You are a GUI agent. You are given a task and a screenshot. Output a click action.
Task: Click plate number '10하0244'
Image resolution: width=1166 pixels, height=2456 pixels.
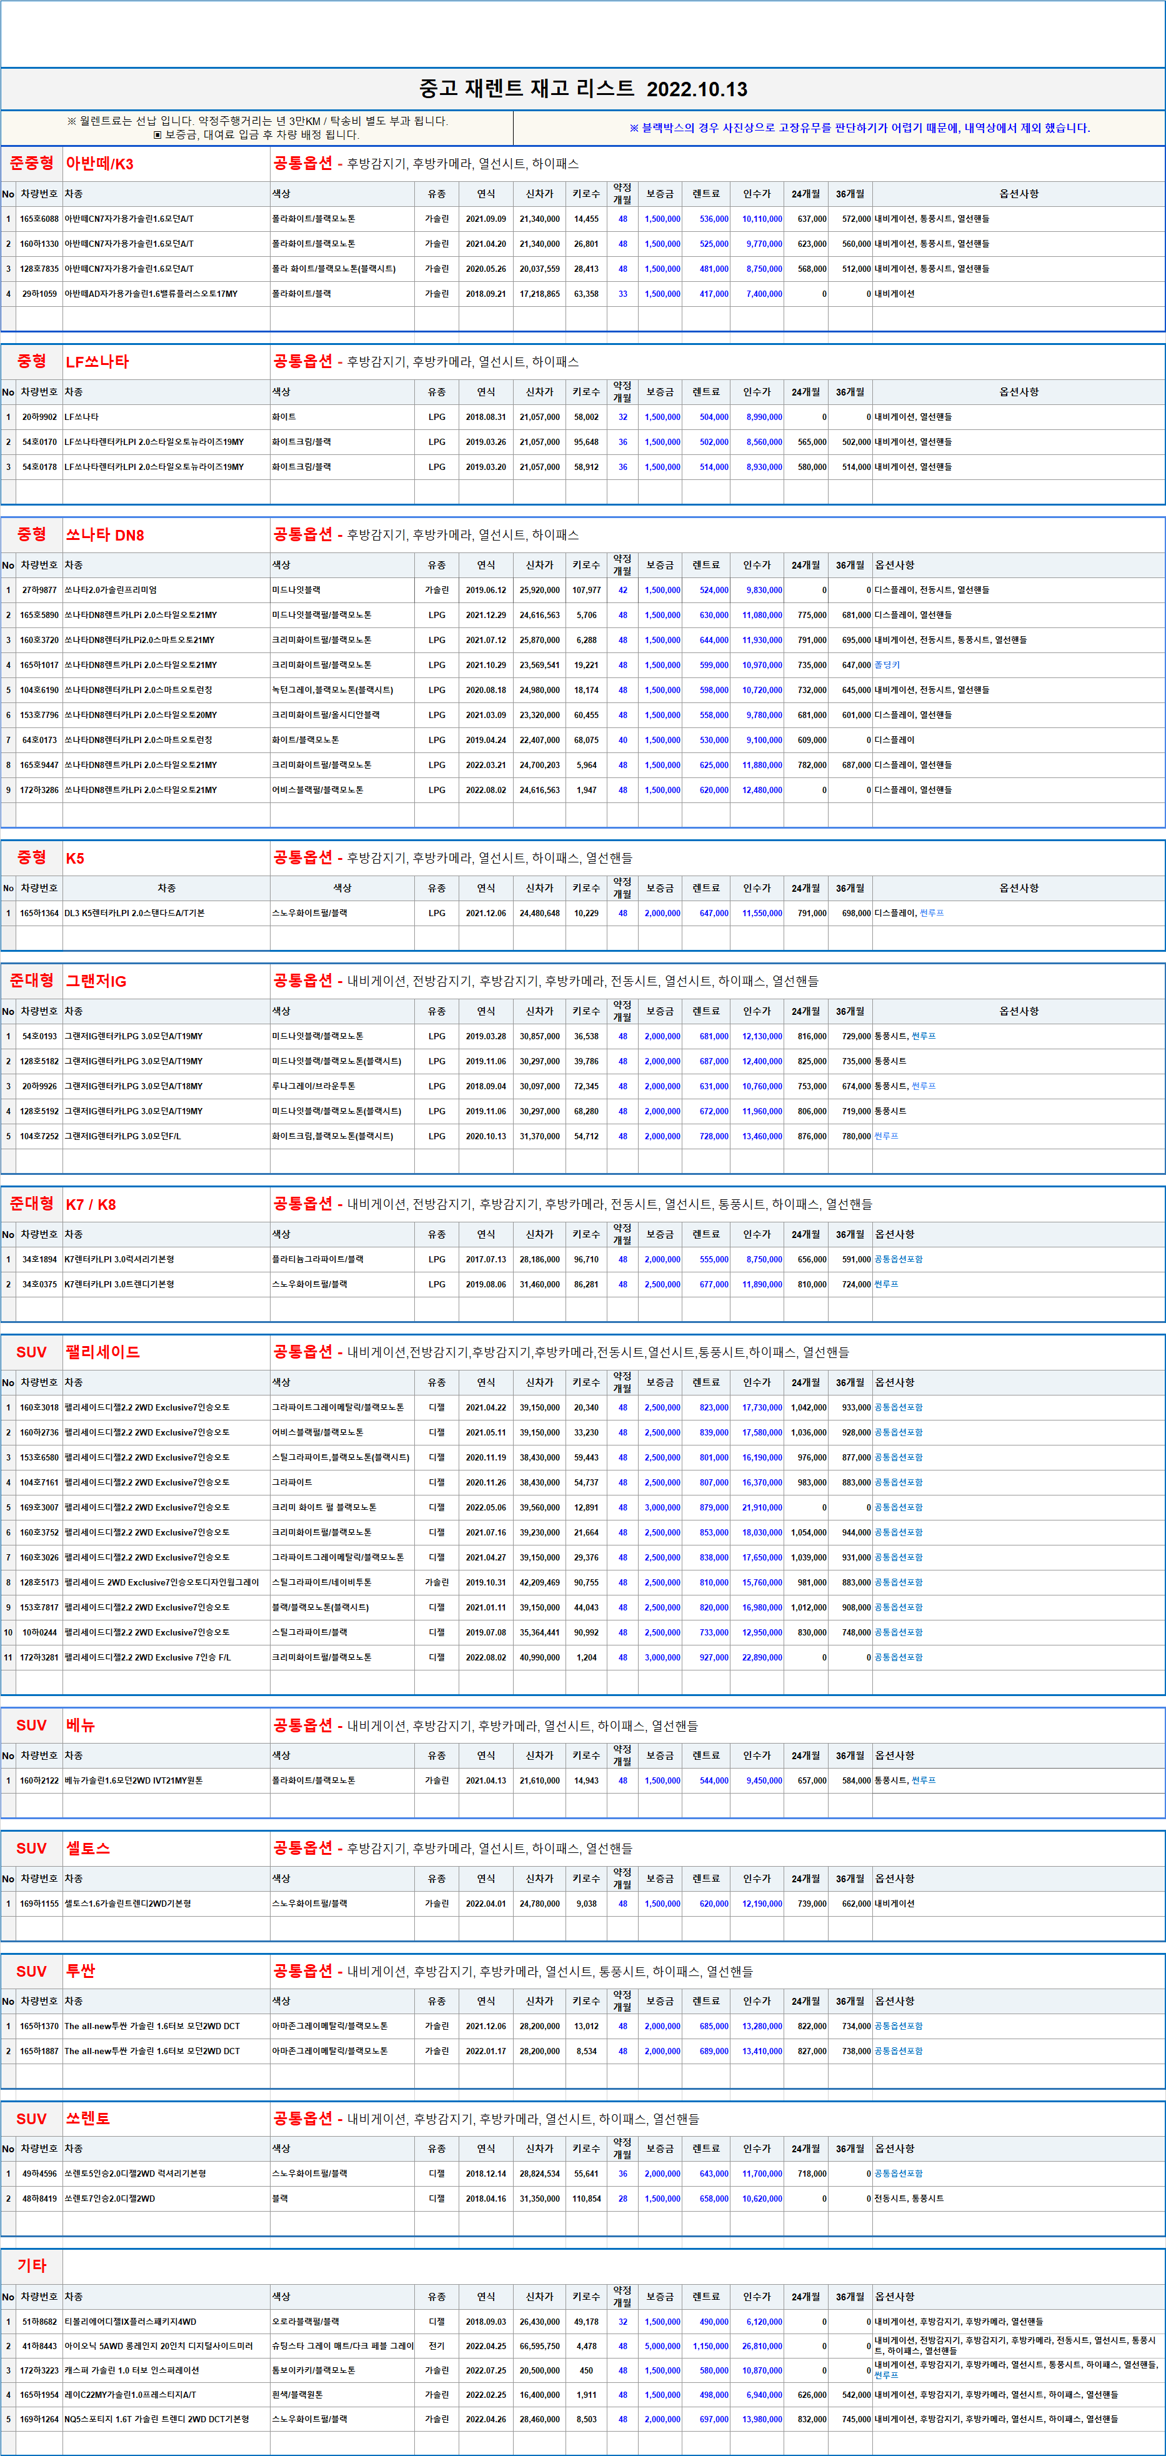[39, 1633]
